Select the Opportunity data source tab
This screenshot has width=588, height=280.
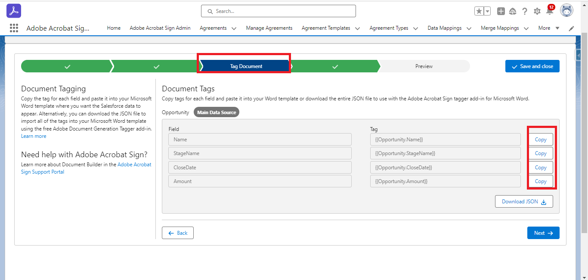[x=175, y=112]
